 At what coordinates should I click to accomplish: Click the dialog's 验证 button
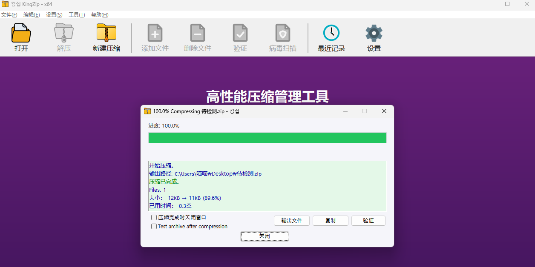click(x=368, y=221)
